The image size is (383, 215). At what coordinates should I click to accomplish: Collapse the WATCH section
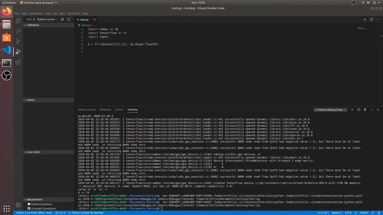[48, 100]
